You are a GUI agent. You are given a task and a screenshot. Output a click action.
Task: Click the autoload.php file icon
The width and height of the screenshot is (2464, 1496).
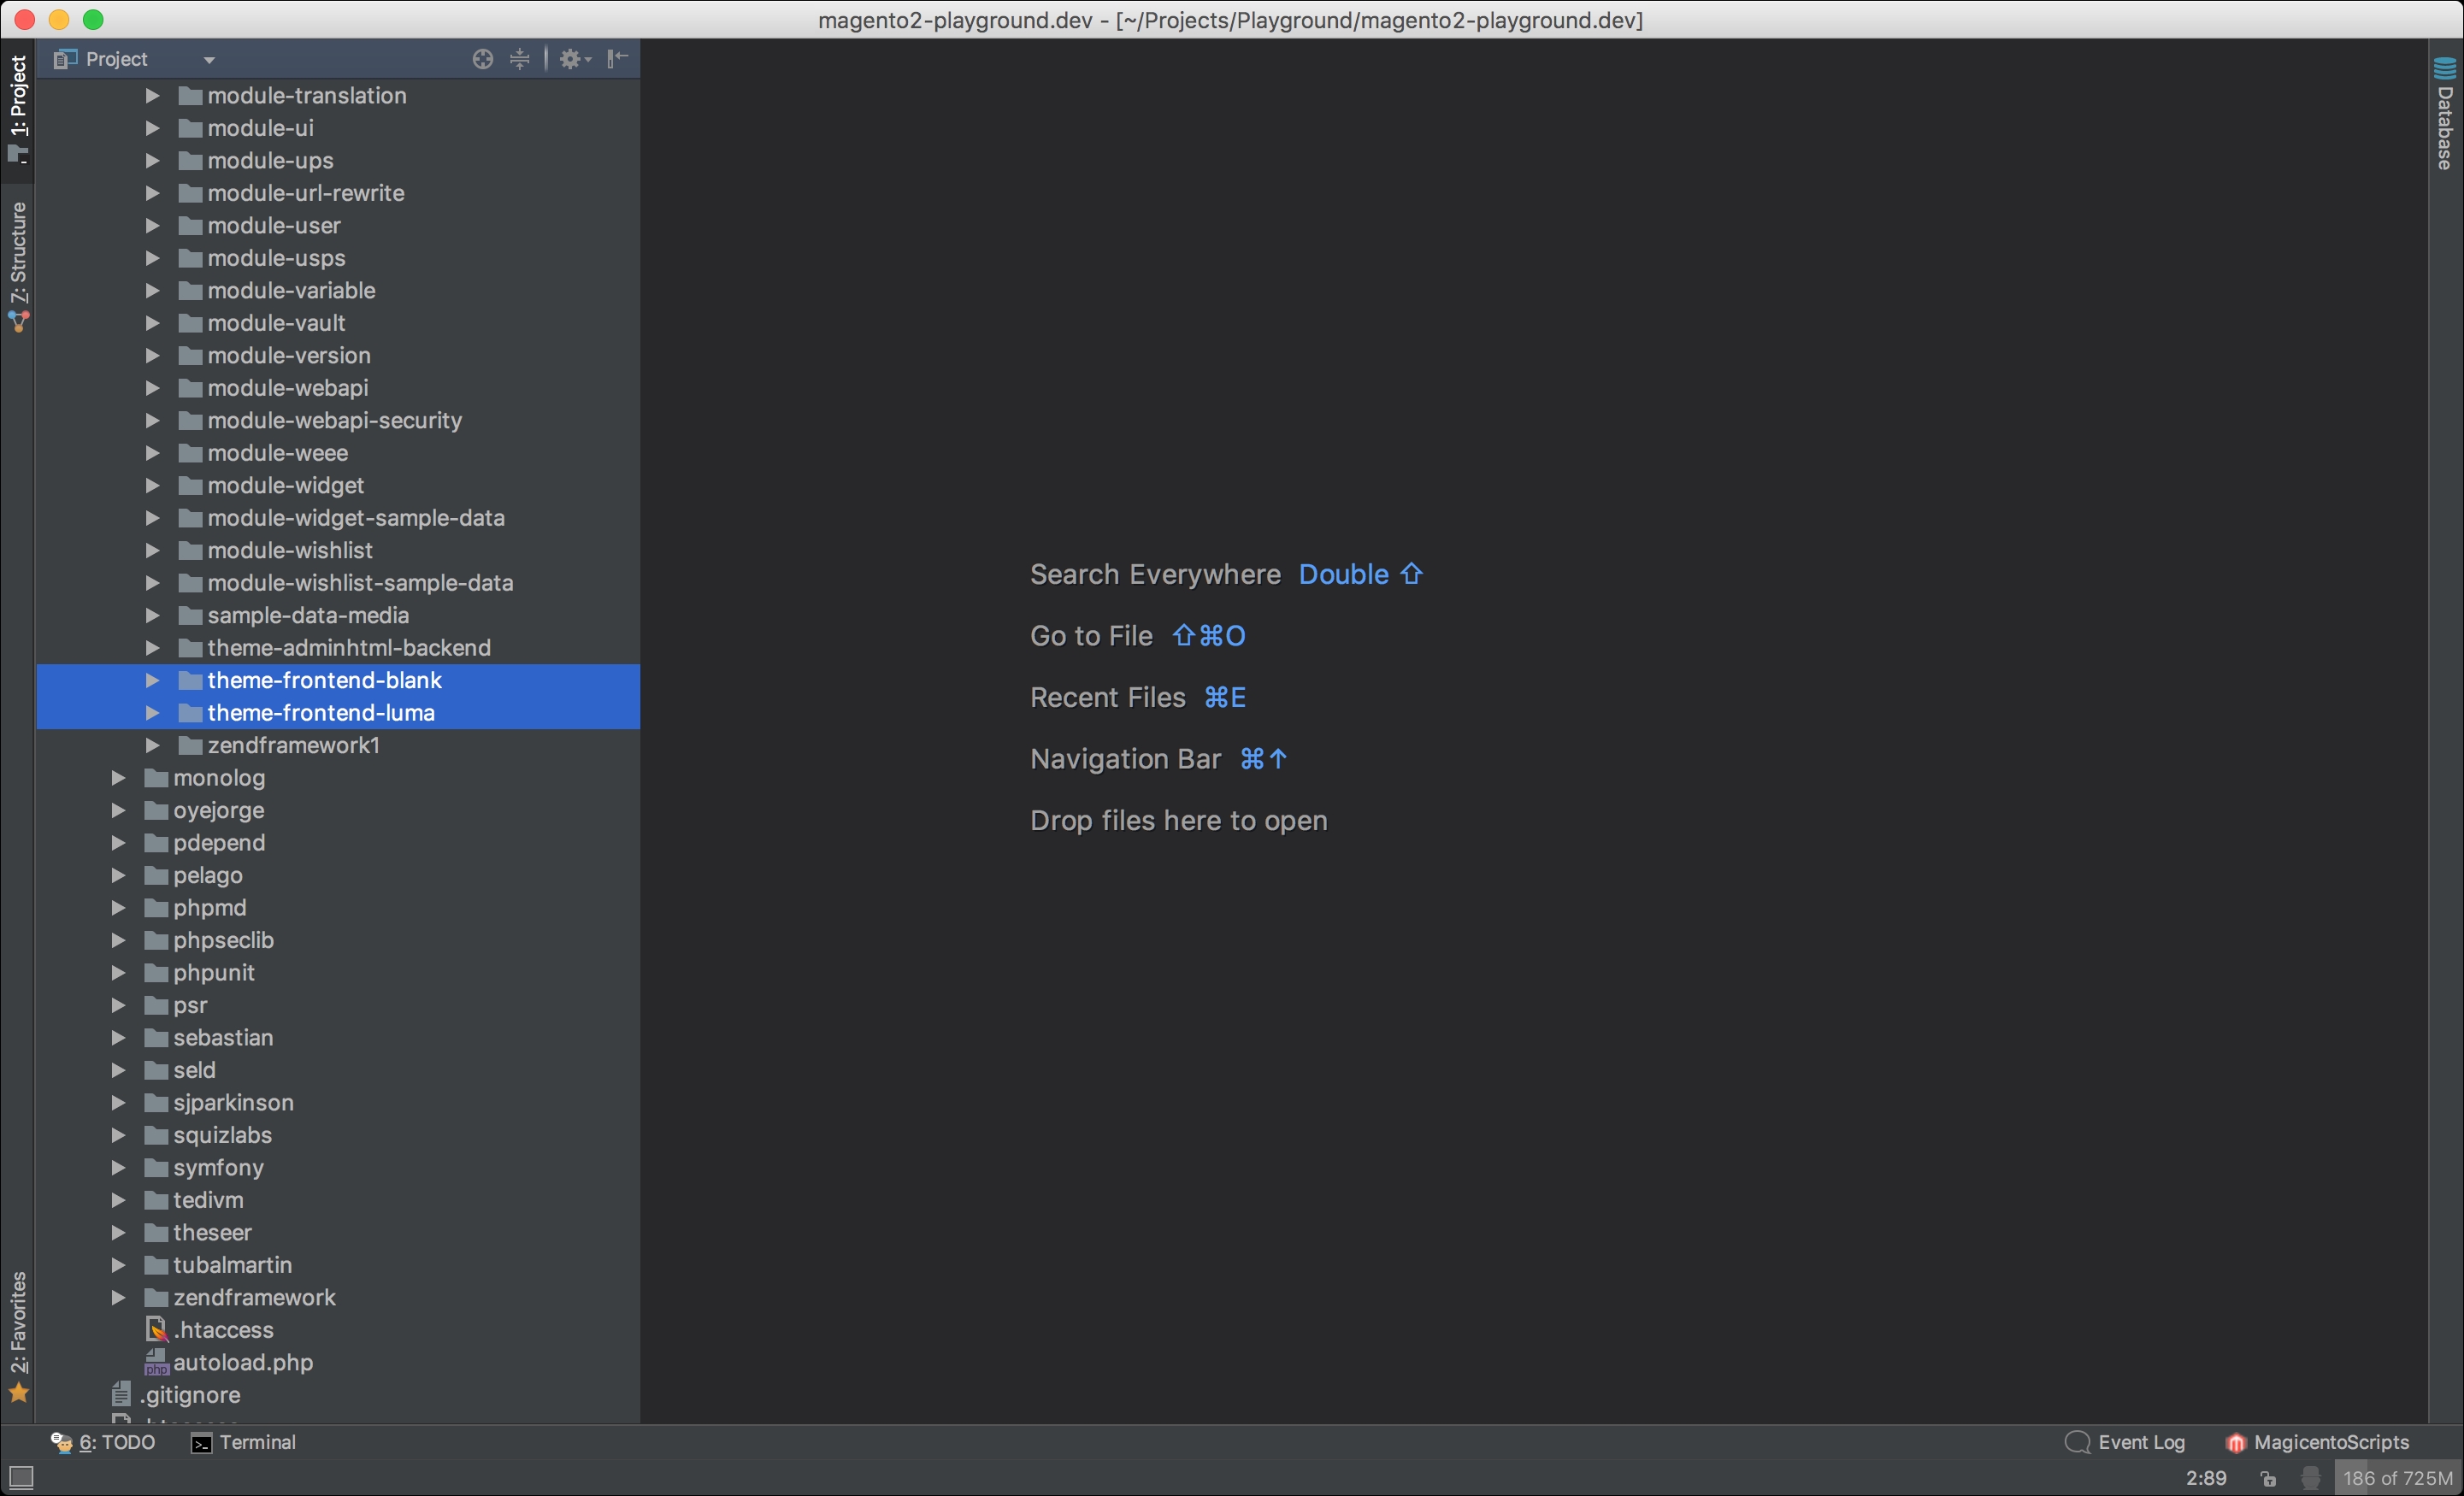(x=156, y=1363)
